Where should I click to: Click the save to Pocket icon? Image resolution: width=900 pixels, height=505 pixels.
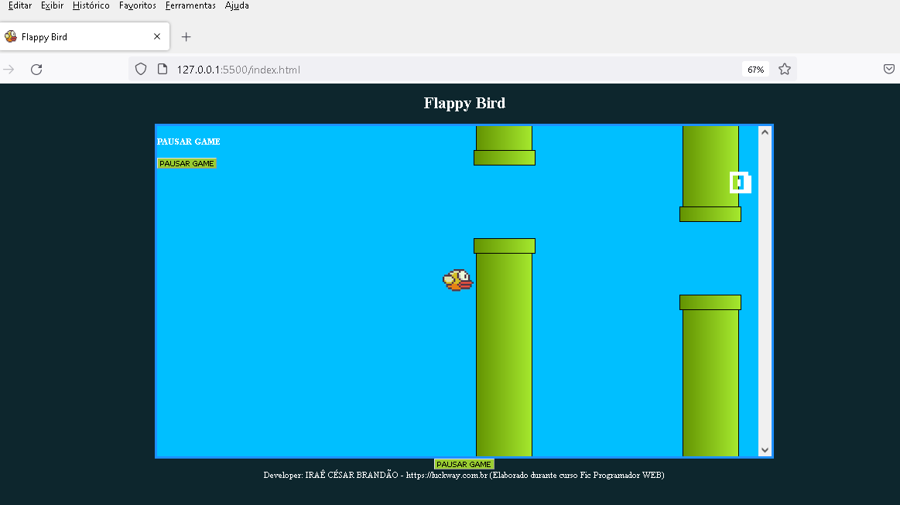(888, 69)
